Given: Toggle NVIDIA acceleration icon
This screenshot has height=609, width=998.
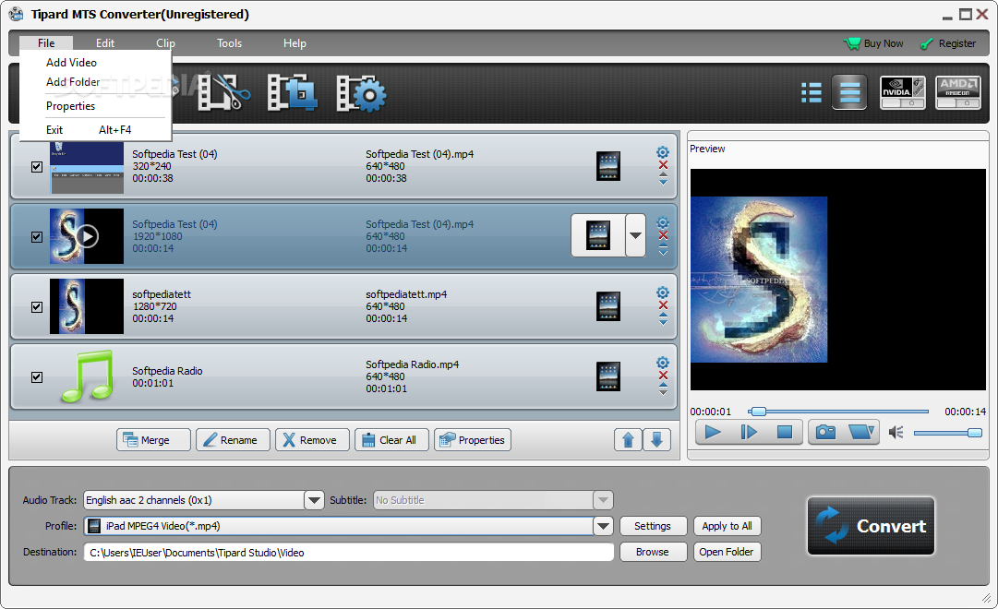Looking at the screenshot, I should [903, 93].
